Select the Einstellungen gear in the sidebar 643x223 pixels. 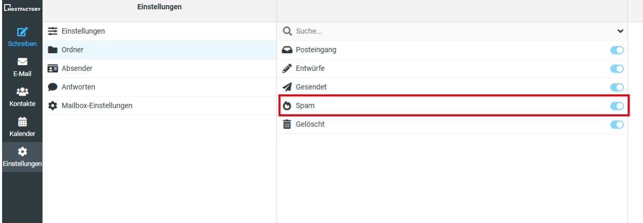[21, 157]
